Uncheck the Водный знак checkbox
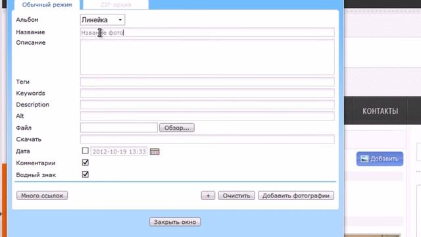Image resolution: width=421 pixels, height=237 pixels. tap(85, 174)
